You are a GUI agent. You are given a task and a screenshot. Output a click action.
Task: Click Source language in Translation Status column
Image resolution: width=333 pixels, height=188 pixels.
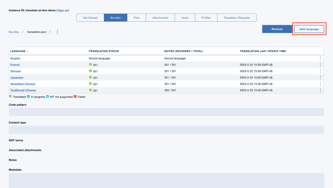click(x=99, y=58)
